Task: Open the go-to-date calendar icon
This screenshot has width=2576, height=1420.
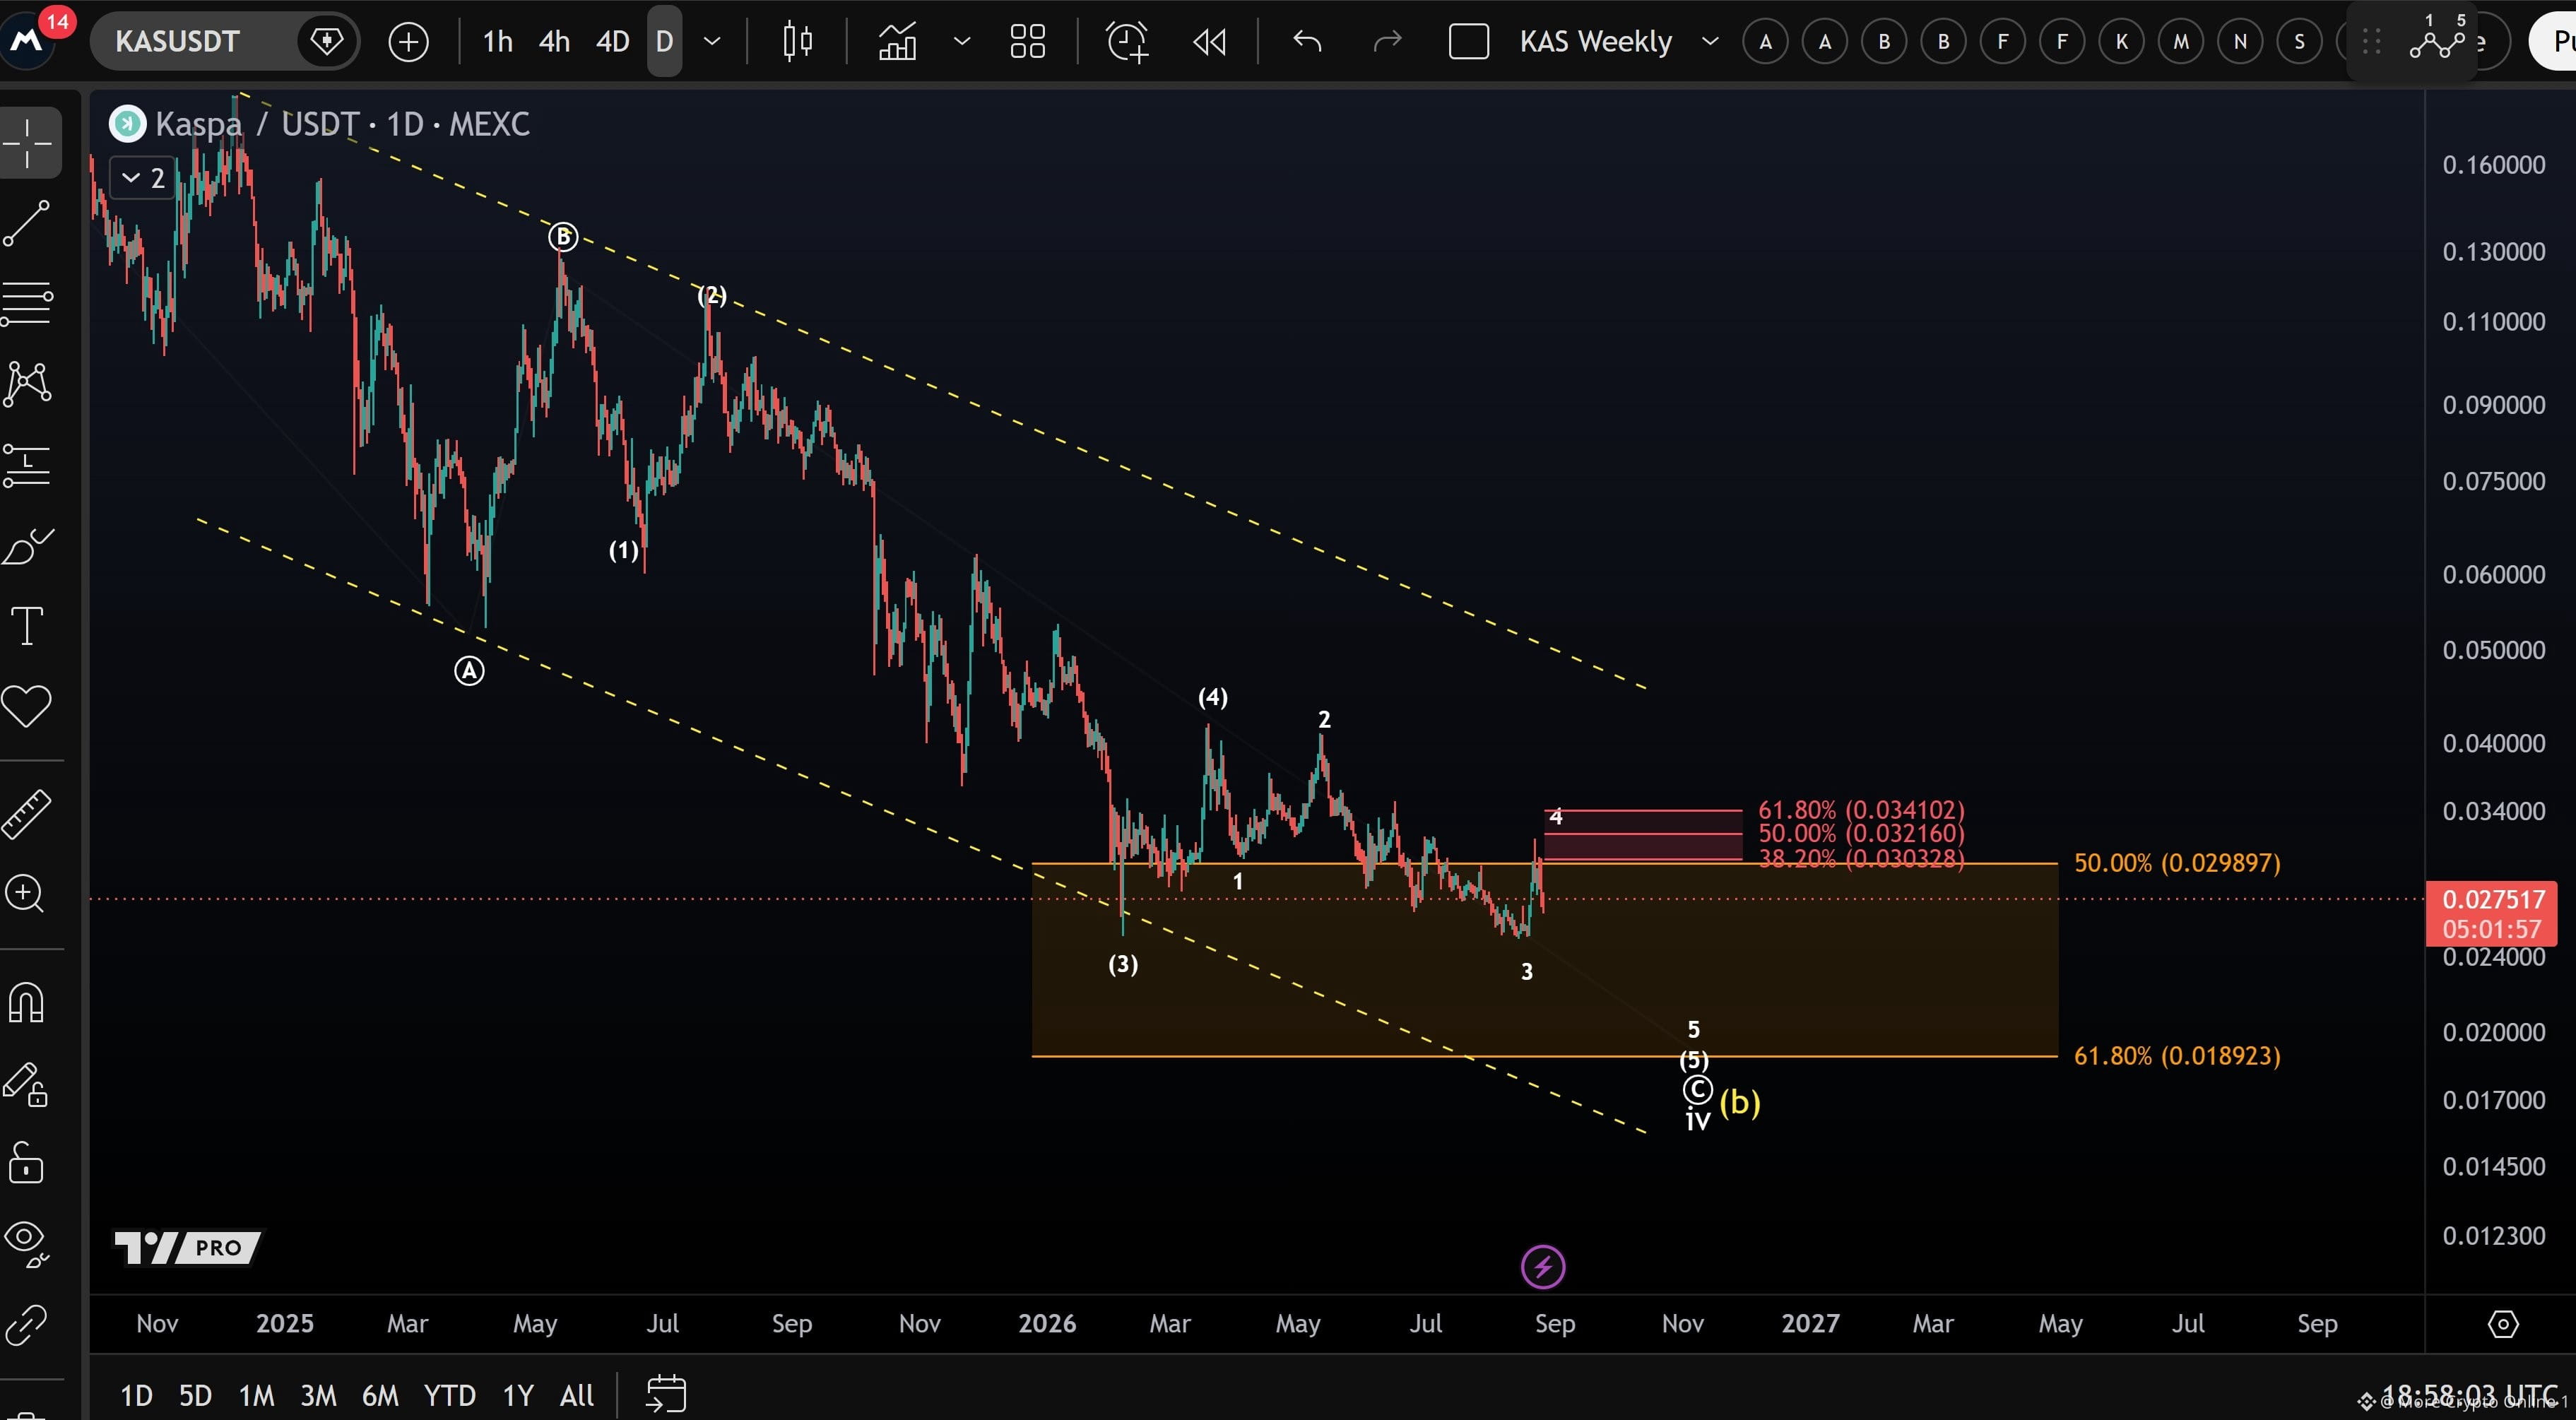Action: [666, 1394]
